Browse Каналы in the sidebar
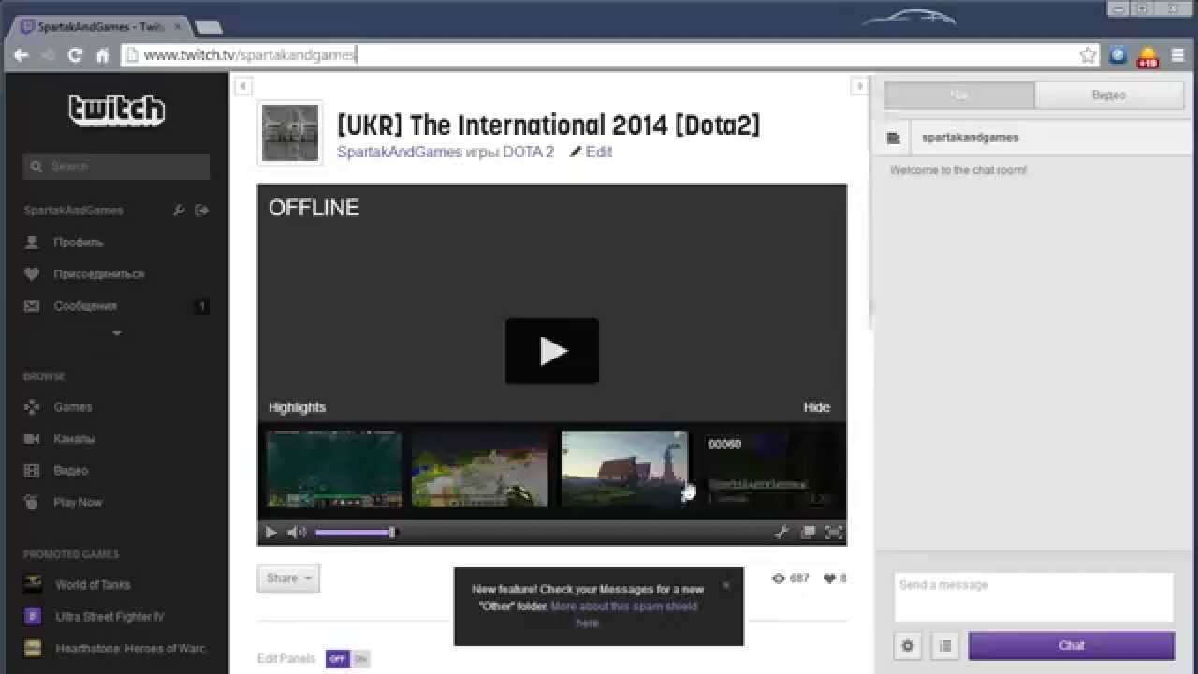 [74, 439]
